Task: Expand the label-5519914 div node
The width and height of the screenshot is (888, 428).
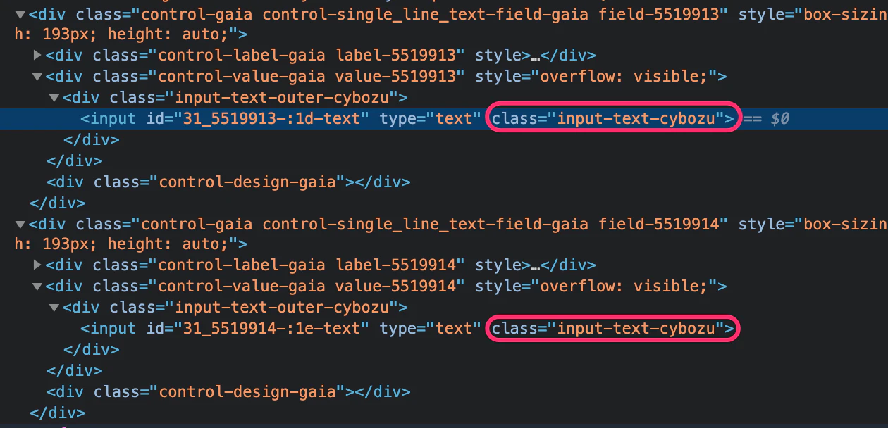Action: [37, 265]
